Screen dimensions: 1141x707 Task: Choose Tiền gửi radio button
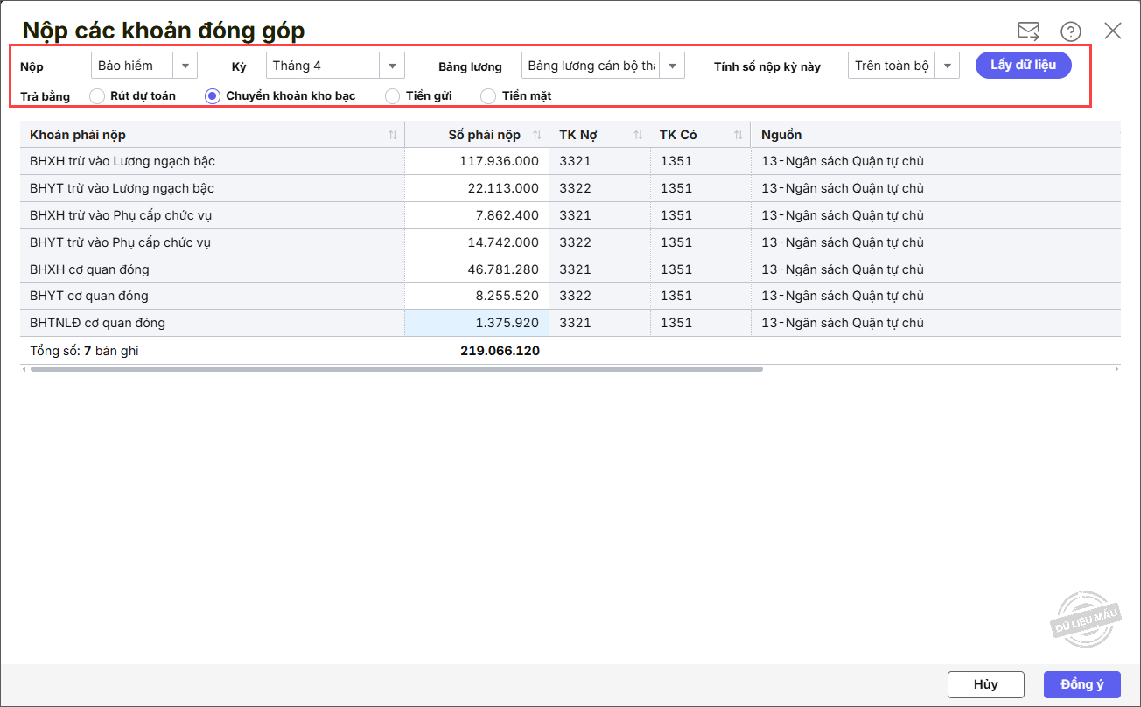pos(393,96)
